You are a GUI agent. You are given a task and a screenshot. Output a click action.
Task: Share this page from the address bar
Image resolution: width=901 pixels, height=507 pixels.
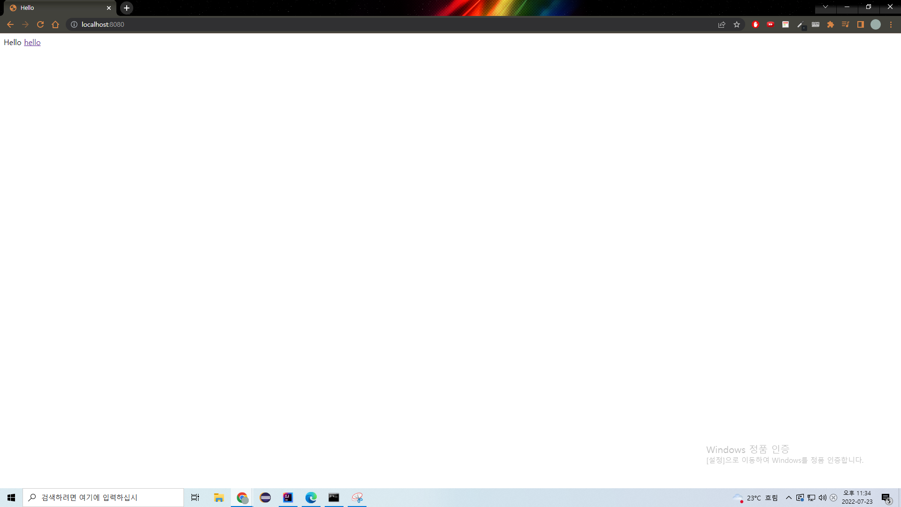tap(722, 24)
